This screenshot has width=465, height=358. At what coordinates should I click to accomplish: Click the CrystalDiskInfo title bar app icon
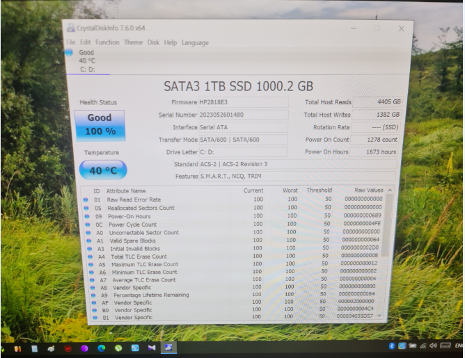pyautogui.click(x=71, y=28)
